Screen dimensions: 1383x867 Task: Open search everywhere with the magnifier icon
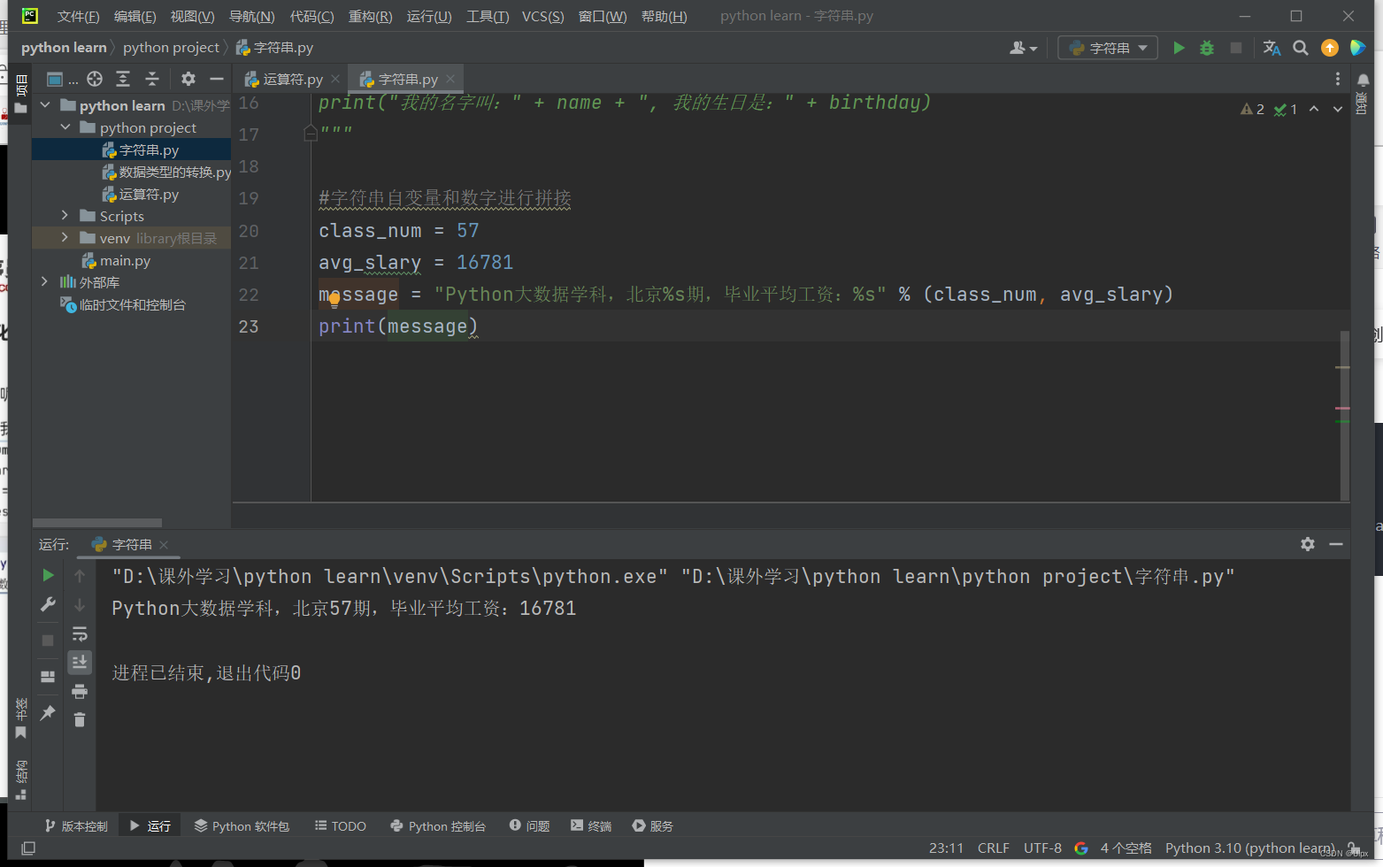pos(1301,48)
